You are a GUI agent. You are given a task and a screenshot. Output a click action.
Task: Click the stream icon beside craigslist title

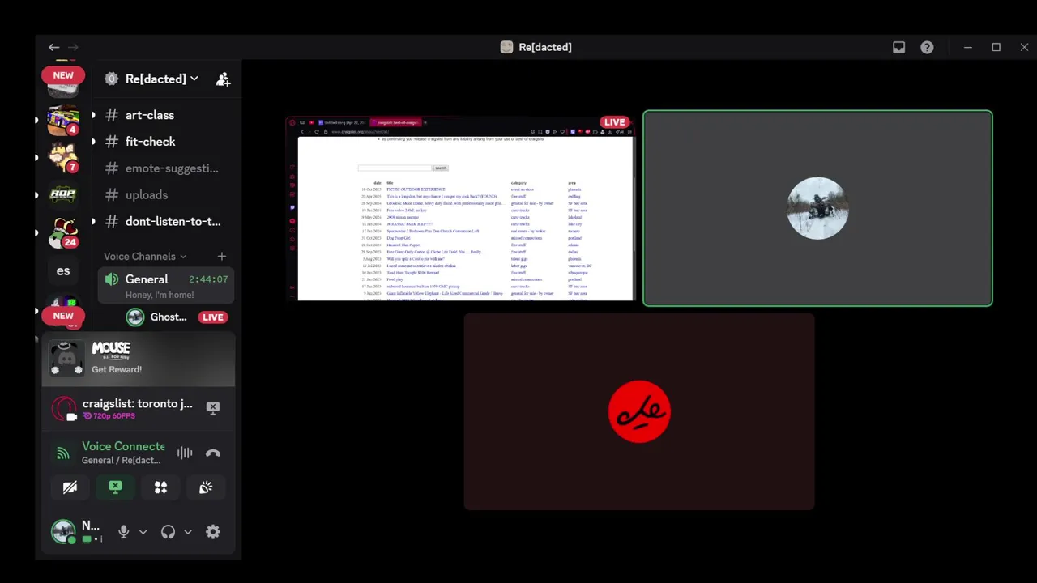pyautogui.click(x=63, y=408)
